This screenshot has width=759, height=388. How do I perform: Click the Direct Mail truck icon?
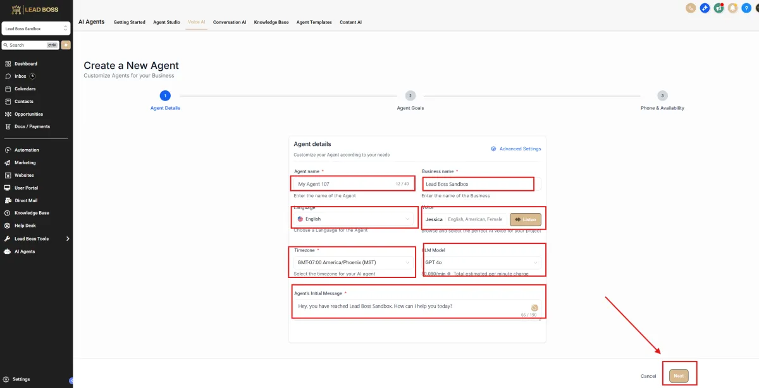click(x=8, y=201)
